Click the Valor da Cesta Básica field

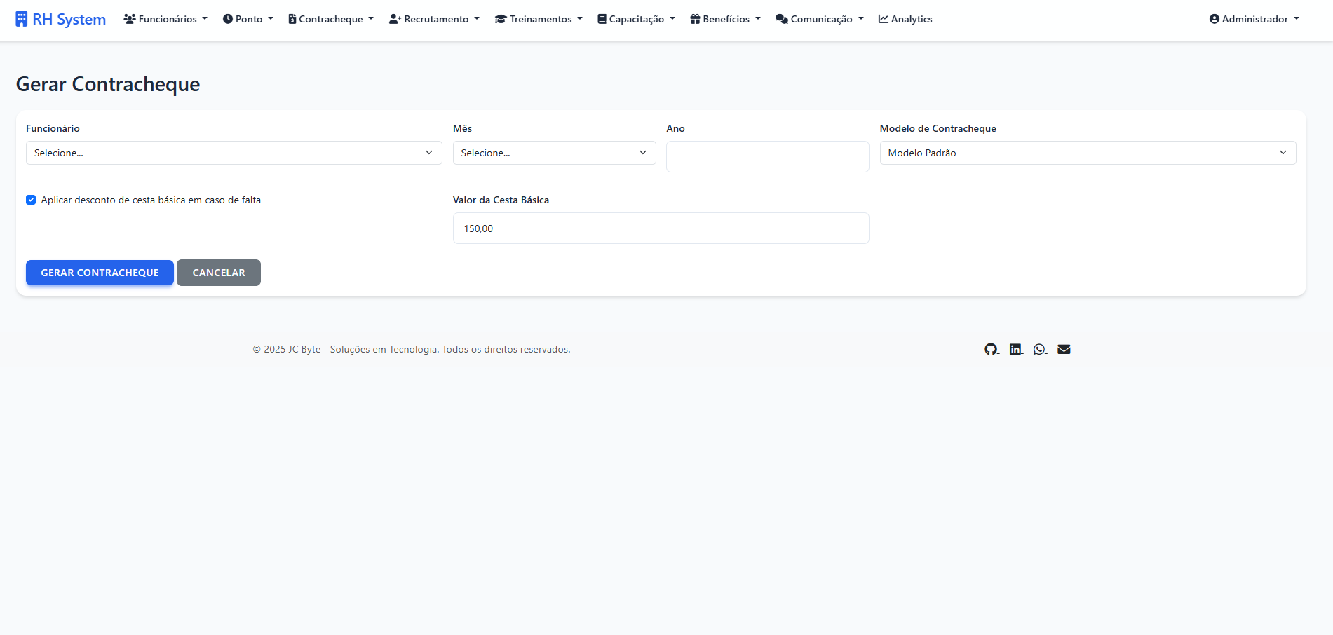click(x=661, y=228)
